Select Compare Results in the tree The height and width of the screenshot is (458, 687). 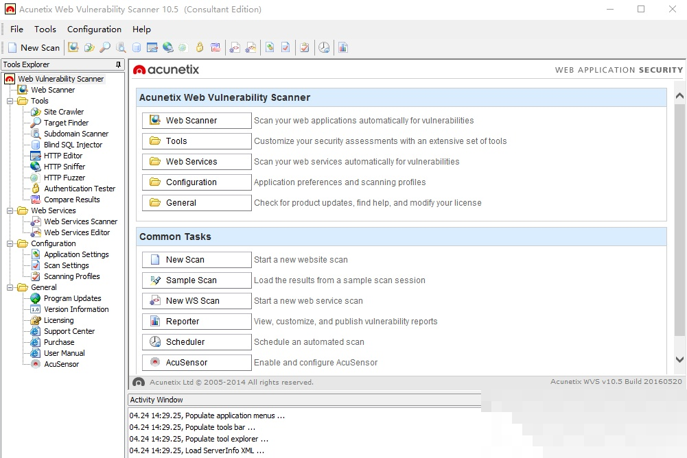72,200
